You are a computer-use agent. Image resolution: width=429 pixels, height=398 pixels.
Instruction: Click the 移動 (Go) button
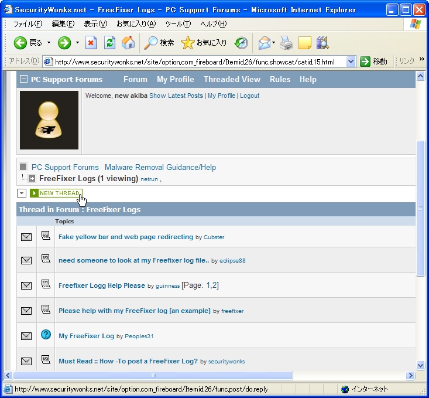pyautogui.click(x=373, y=62)
